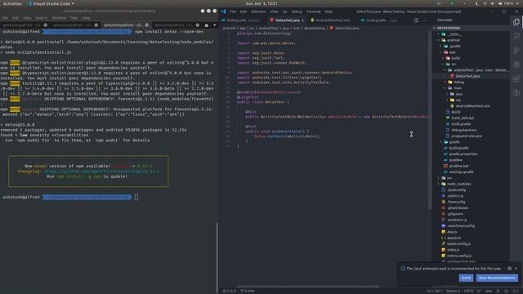Open the File menu in VS Code
Viewport: 523px width, 294px height.
click(233, 11)
